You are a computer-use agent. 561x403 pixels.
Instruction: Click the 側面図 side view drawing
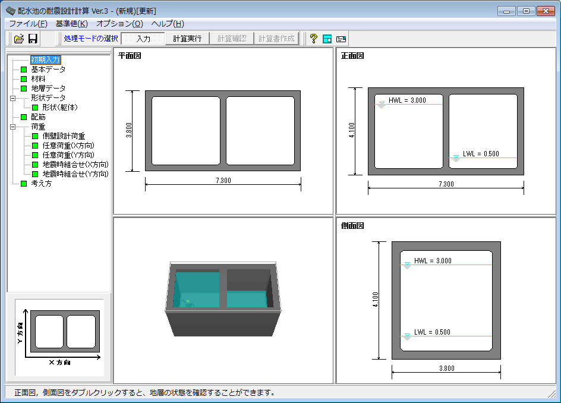[446, 301]
